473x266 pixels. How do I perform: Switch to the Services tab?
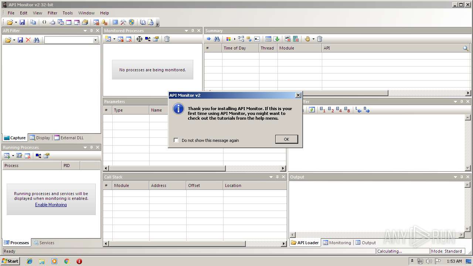(x=44, y=243)
